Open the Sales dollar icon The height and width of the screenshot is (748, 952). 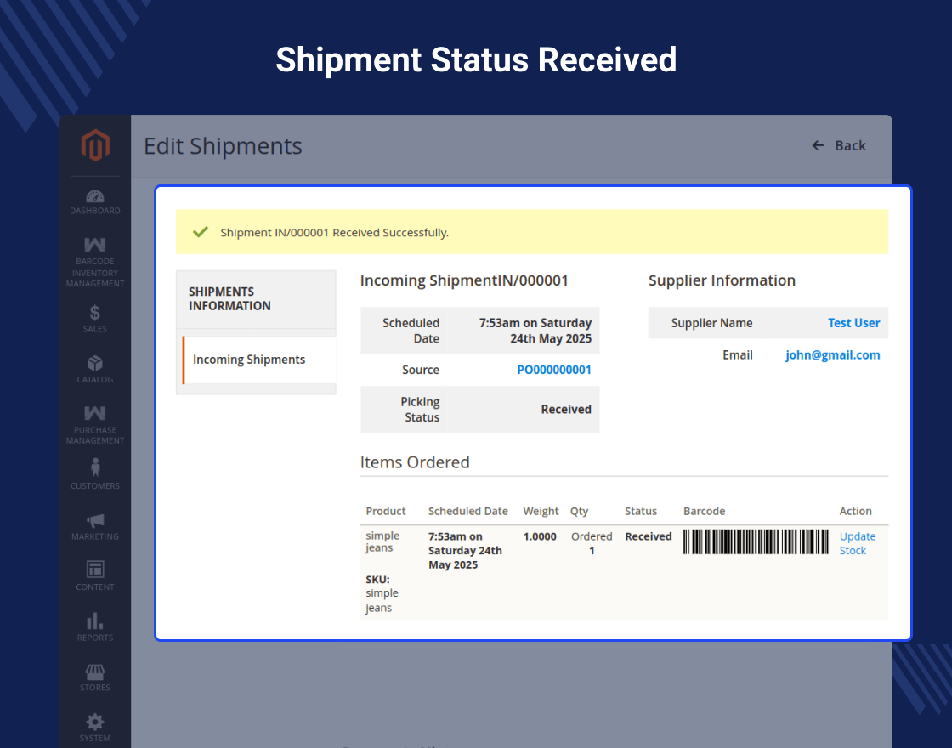(x=95, y=313)
